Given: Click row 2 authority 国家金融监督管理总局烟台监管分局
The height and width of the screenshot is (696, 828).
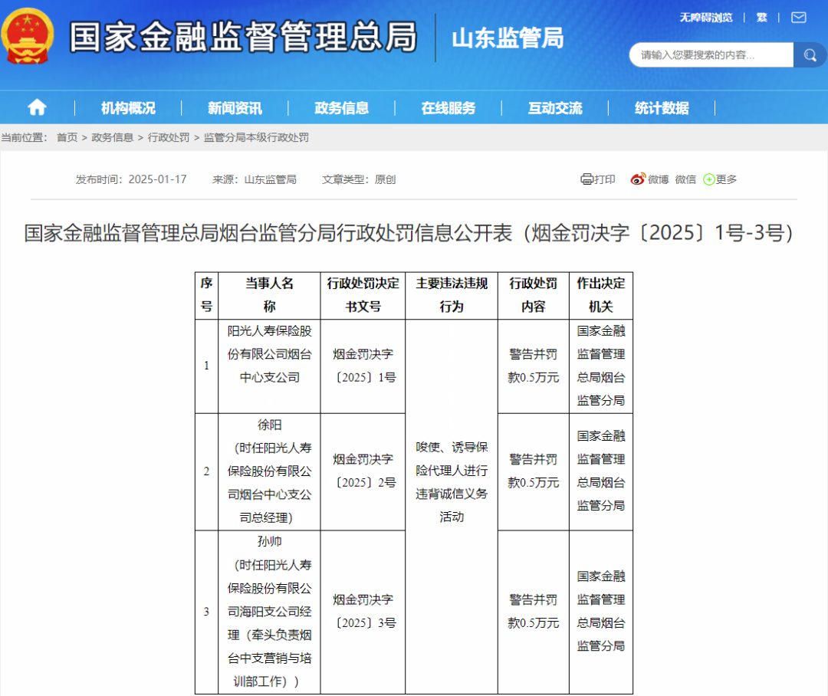Looking at the screenshot, I should coord(601,471).
